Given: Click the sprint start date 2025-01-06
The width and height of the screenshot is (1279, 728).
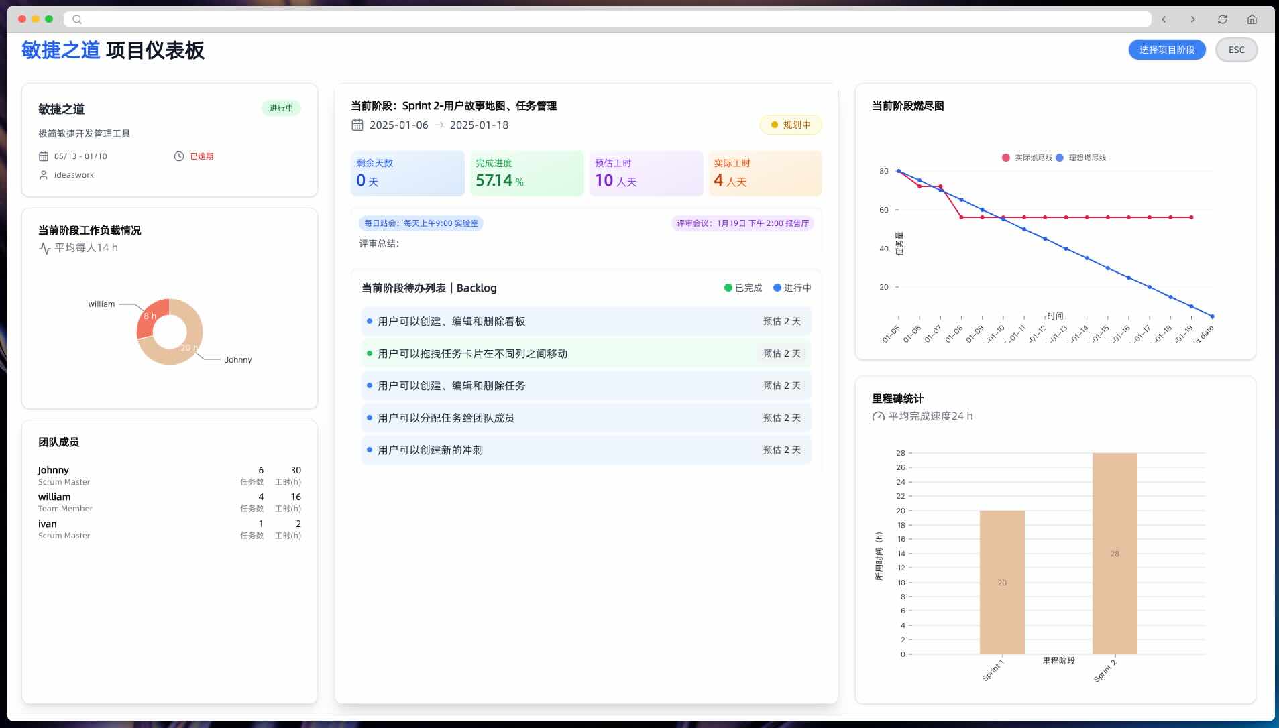Looking at the screenshot, I should (x=398, y=125).
